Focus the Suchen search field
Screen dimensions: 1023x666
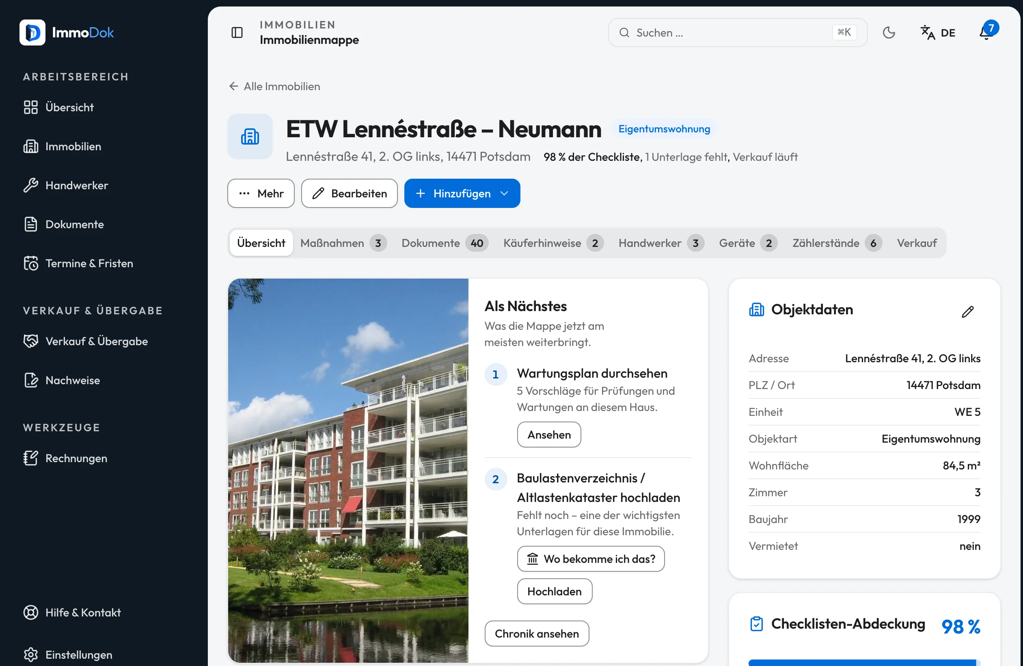[738, 32]
